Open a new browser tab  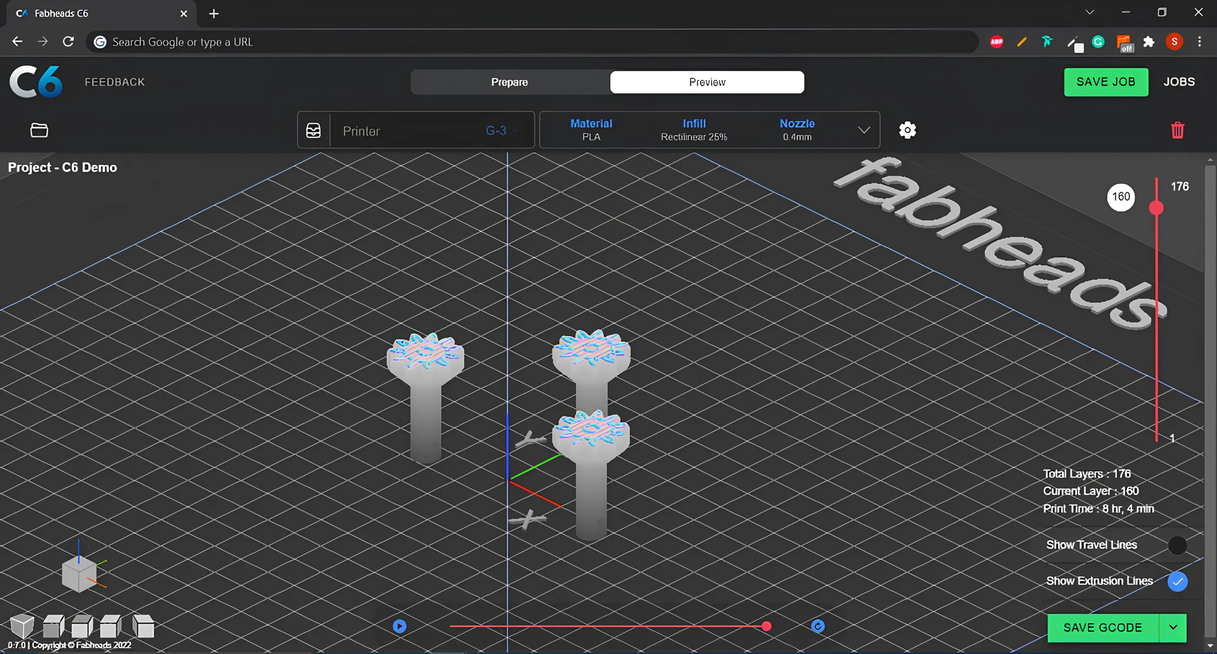coord(213,14)
